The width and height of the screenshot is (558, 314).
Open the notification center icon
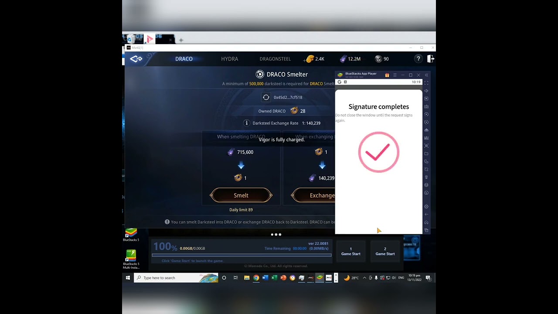pyautogui.click(x=428, y=278)
